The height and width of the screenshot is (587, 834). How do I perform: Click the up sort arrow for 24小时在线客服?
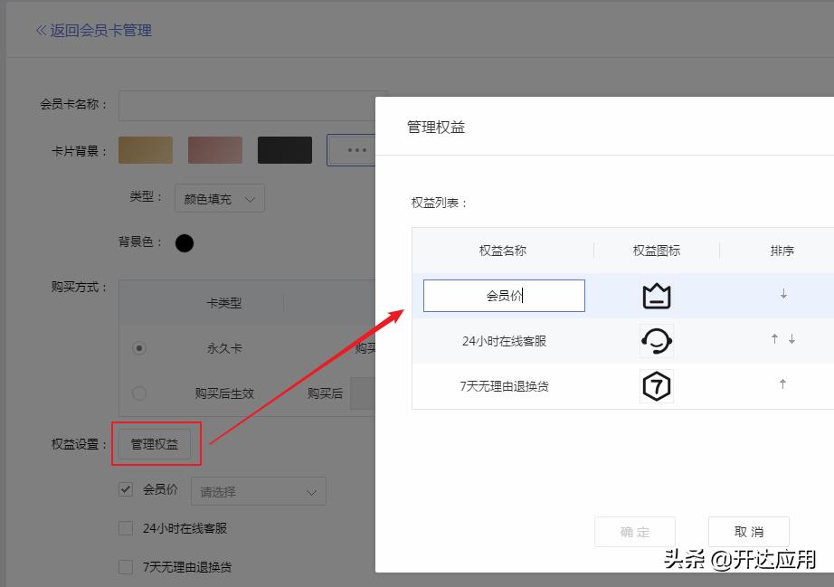pyautogui.click(x=772, y=340)
